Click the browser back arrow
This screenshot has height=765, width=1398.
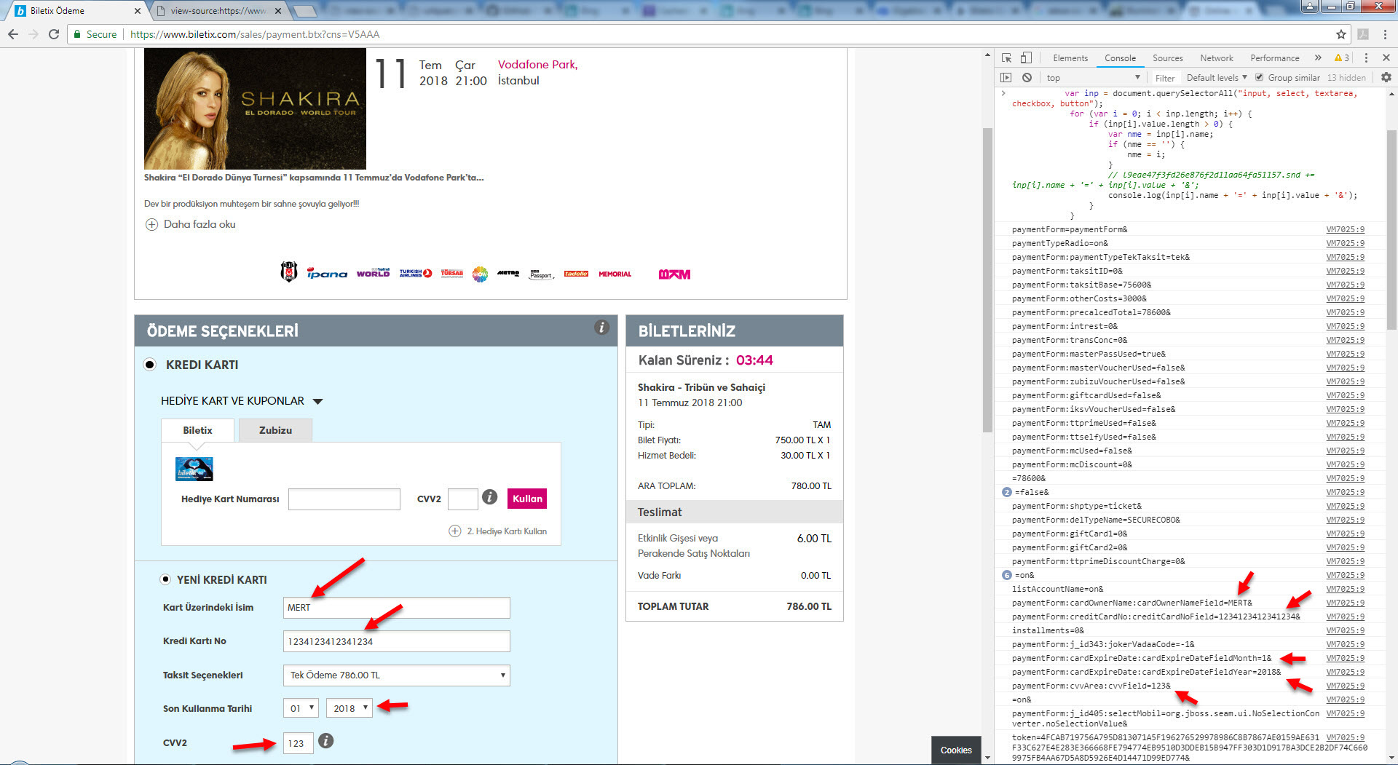[12, 34]
